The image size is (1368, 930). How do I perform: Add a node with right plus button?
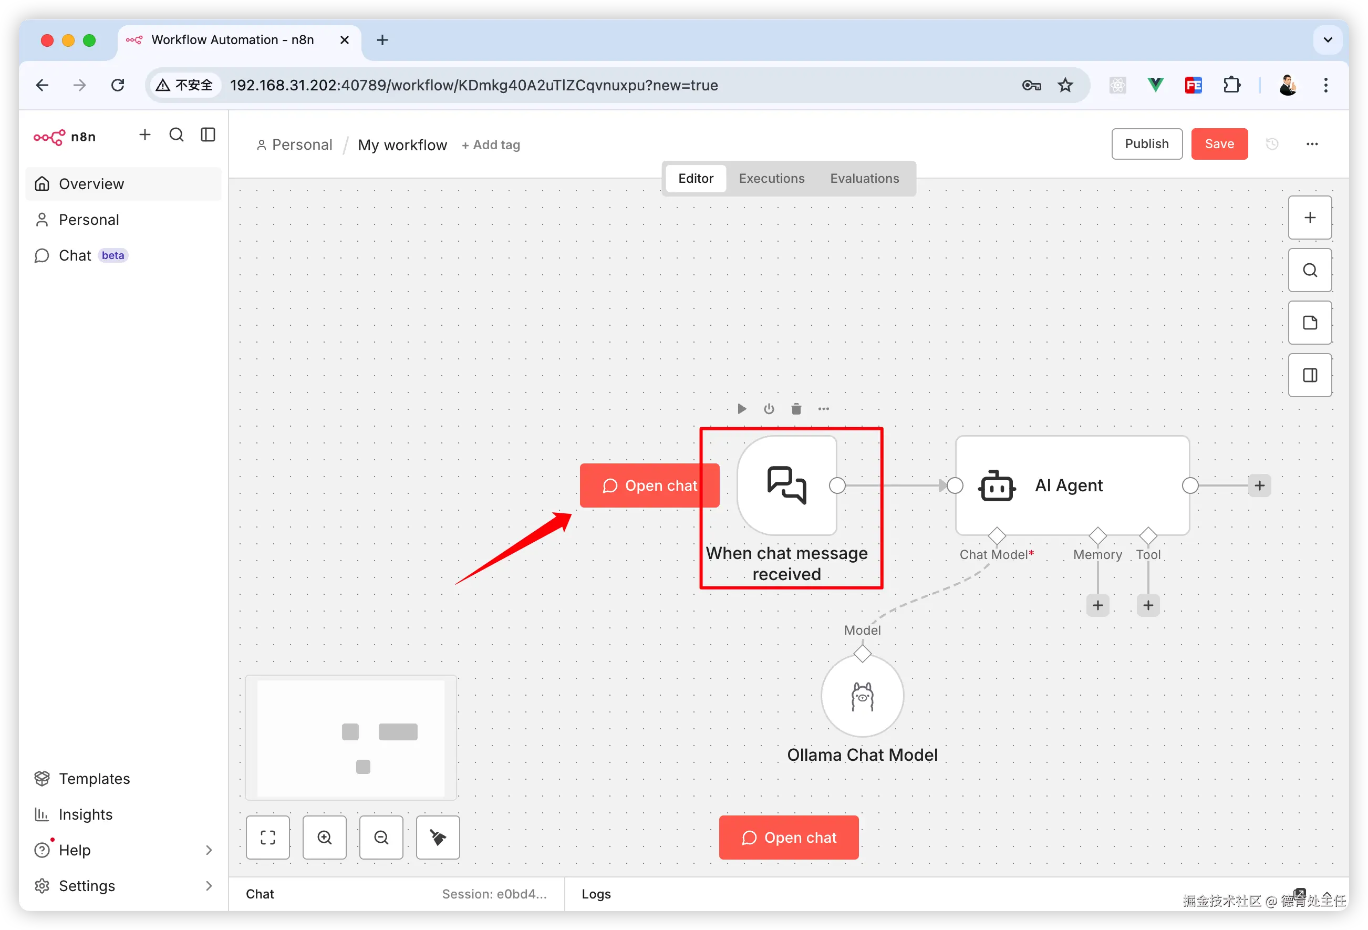(x=1310, y=218)
